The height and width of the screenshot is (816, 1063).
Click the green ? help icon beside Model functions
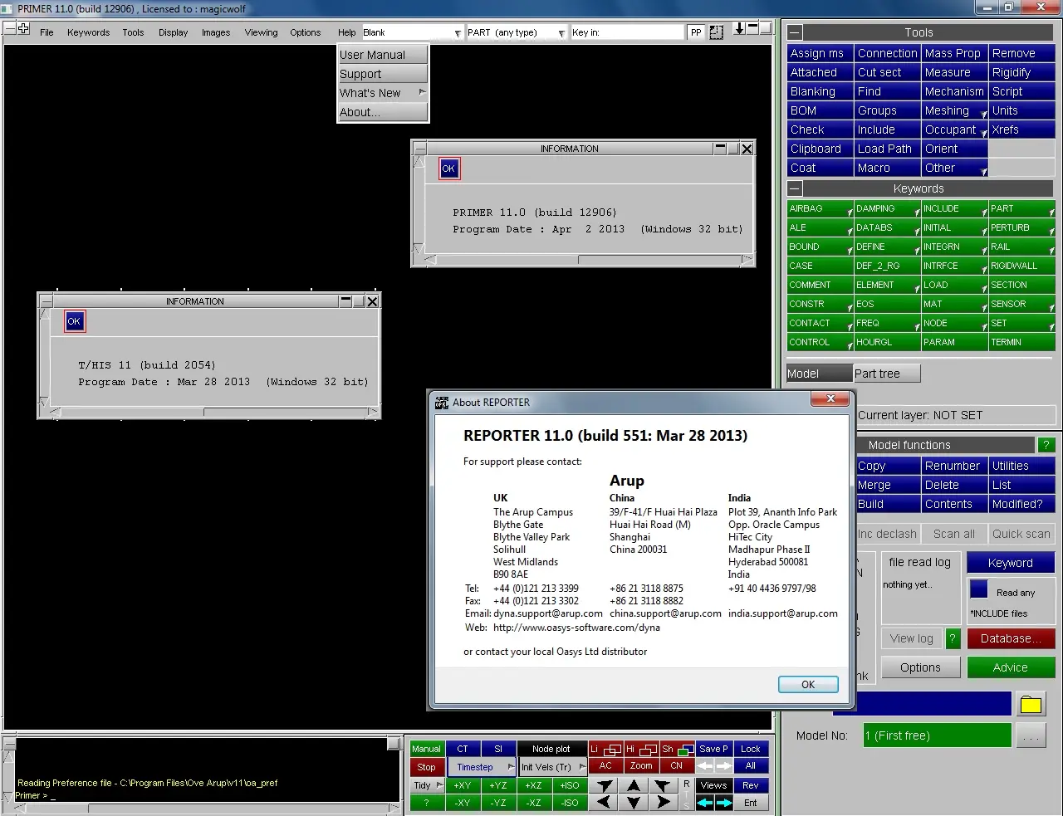(1046, 445)
